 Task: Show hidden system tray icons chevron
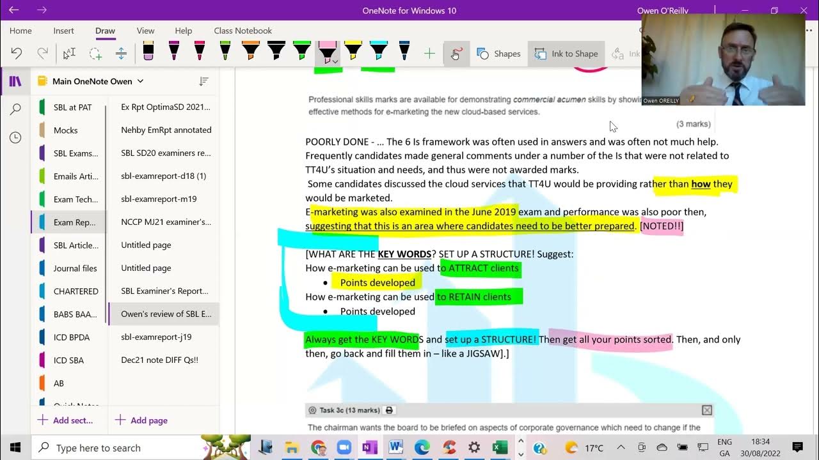pos(621,448)
